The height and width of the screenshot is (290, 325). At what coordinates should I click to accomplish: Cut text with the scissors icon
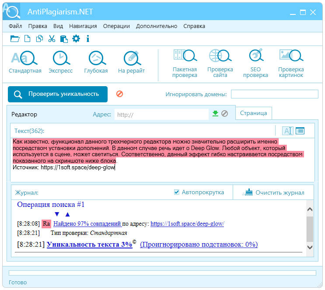tap(52, 39)
